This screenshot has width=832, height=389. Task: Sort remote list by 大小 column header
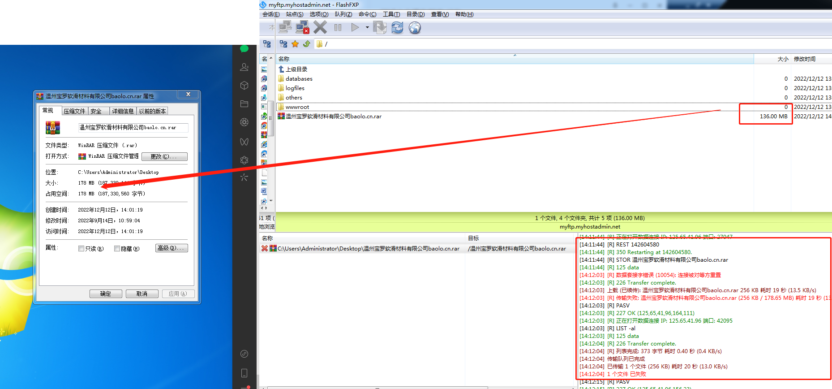[x=772, y=59]
